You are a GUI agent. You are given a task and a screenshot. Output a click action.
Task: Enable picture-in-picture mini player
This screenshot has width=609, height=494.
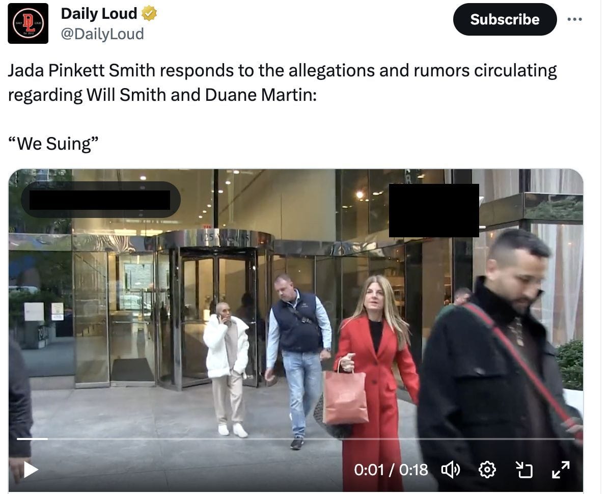(x=524, y=470)
